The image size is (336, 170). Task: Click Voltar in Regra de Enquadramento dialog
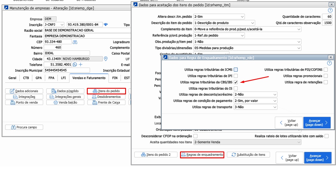coord(289,123)
